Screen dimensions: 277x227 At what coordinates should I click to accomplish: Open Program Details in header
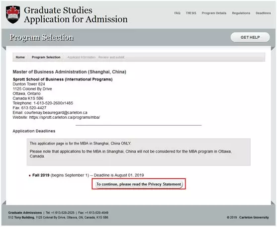tap(214, 13)
